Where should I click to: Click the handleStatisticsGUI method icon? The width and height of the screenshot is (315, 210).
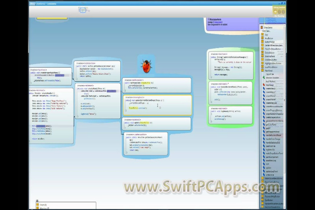point(264,143)
